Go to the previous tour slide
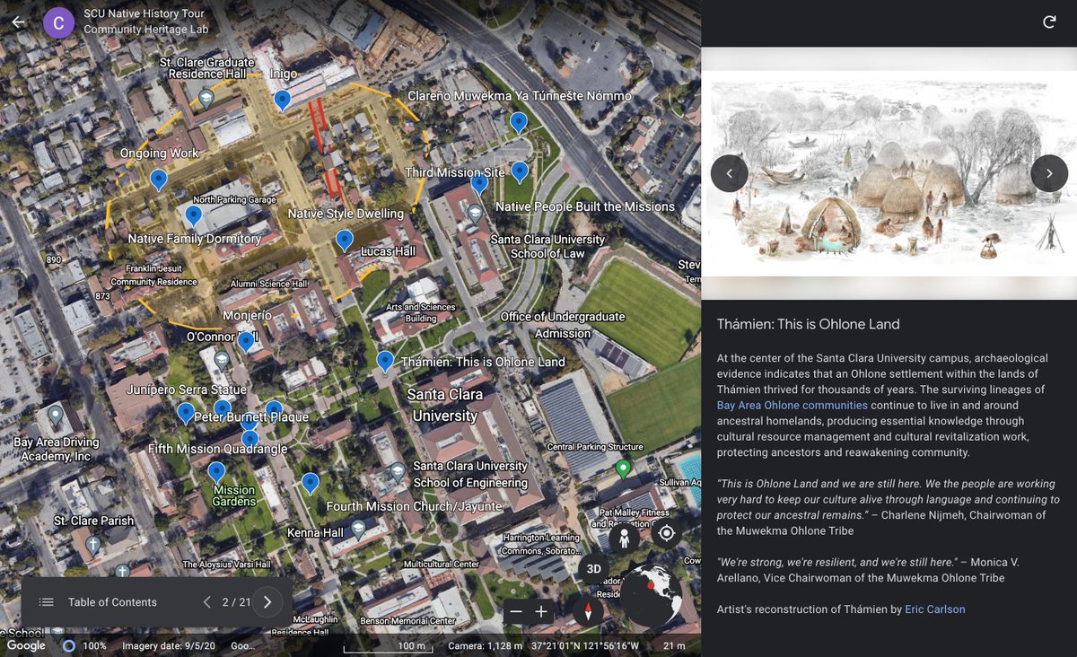The image size is (1077, 657). point(206,602)
